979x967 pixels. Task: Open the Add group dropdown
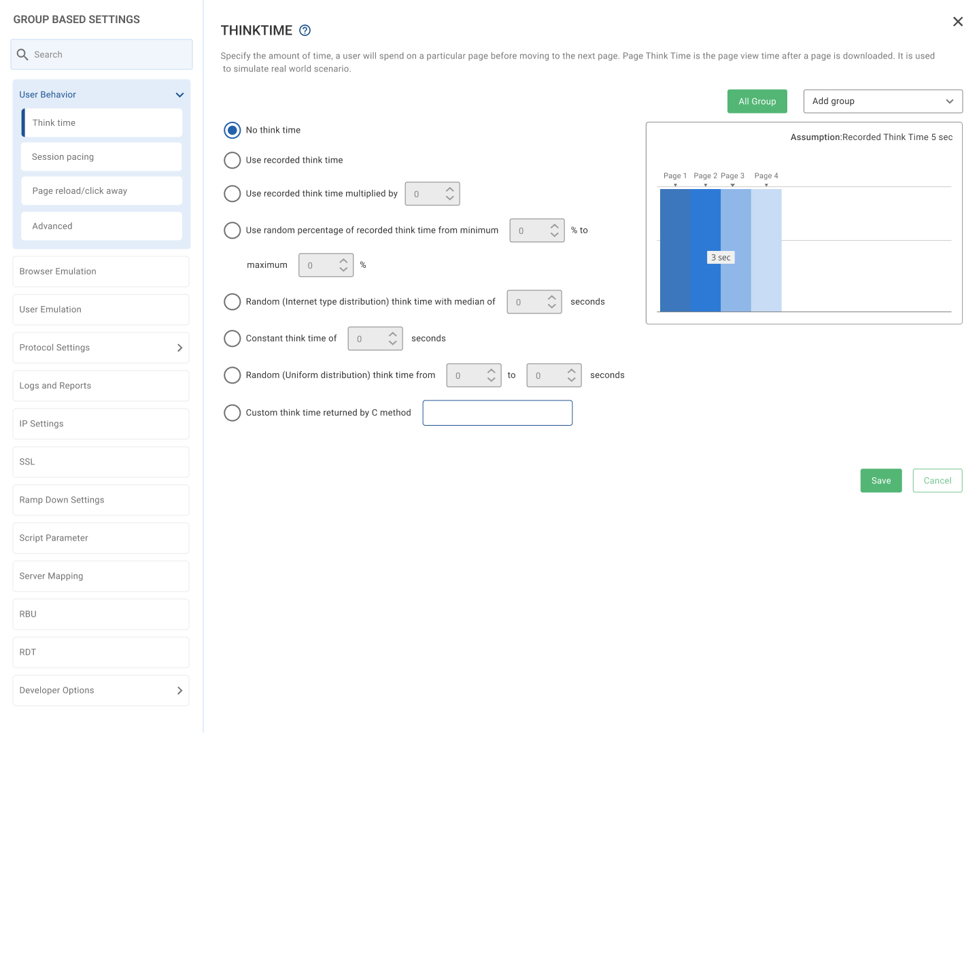pos(882,101)
